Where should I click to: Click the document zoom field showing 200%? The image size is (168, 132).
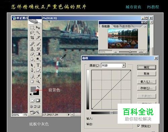pos(18,115)
